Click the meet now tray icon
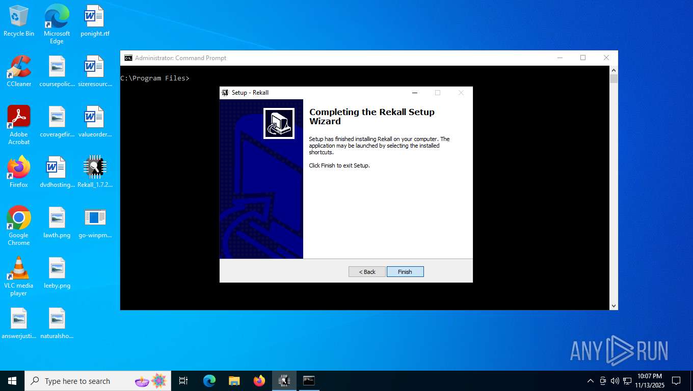Viewport: 693px width, 391px height. (x=603, y=381)
